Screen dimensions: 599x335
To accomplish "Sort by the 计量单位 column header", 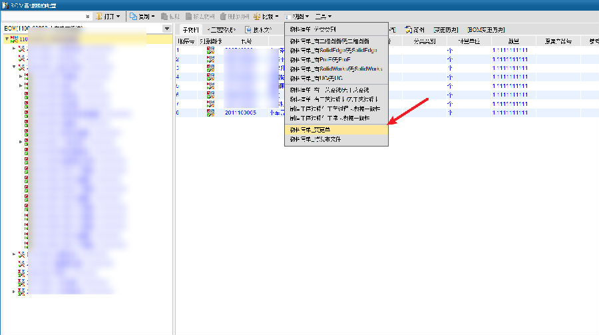I will [x=469, y=41].
